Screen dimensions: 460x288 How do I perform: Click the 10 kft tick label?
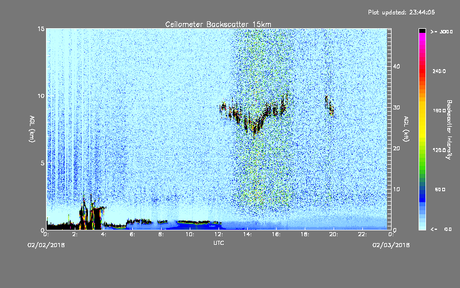click(396, 189)
